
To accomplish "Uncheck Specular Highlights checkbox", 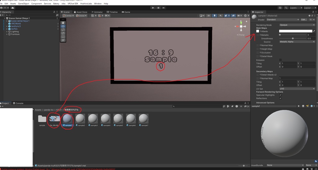I will point(280,95).
